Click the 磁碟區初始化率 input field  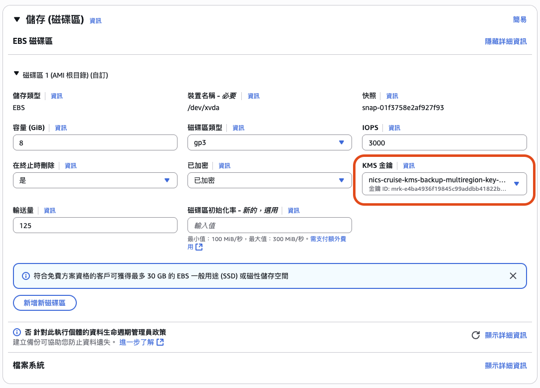pyautogui.click(x=269, y=225)
